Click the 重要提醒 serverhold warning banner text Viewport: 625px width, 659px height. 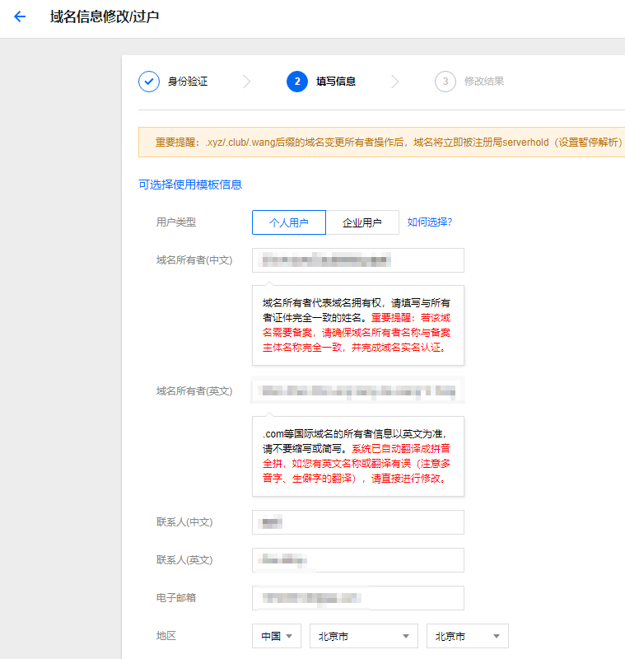pos(389,143)
